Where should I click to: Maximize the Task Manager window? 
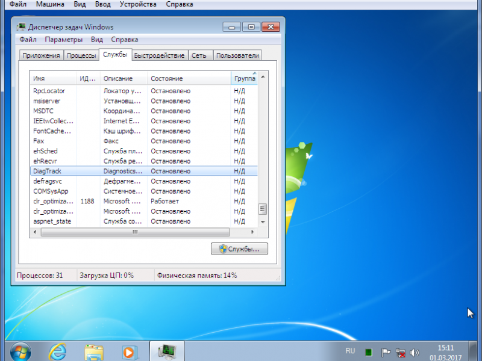[x=251, y=27]
